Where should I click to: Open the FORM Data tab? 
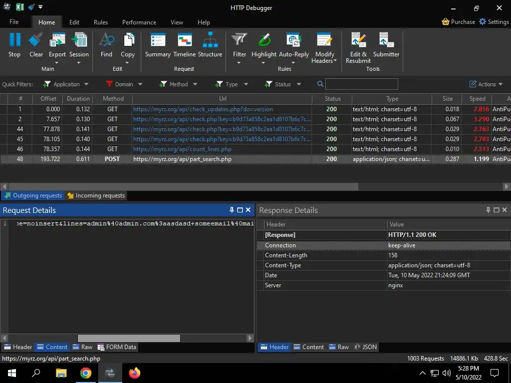point(117,347)
